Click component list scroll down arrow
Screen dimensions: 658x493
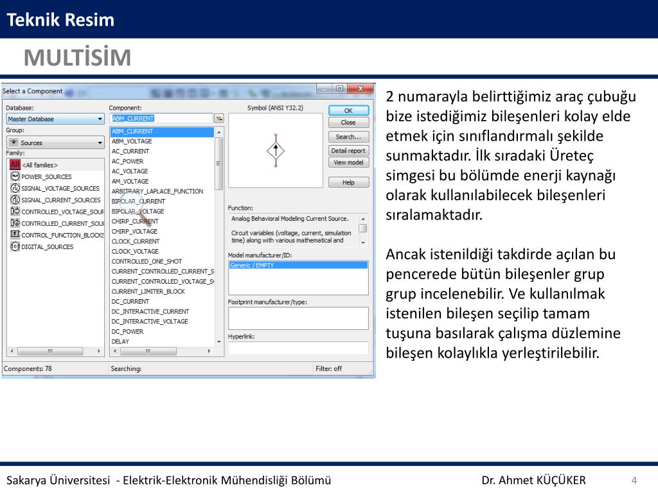point(218,342)
